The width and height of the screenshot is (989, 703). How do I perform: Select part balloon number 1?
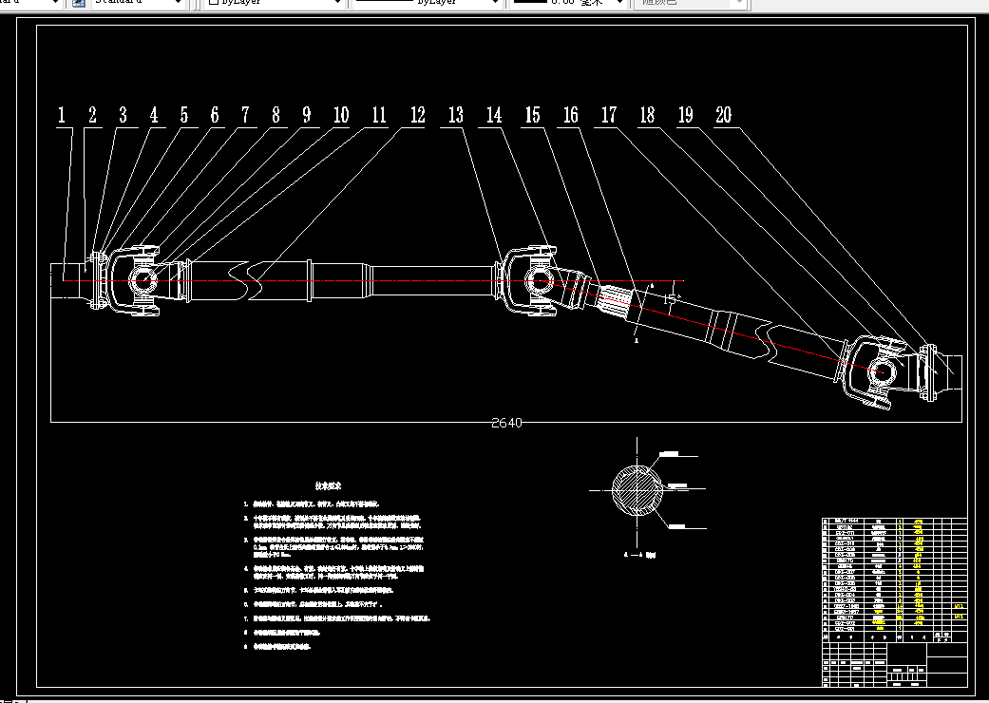click(x=61, y=115)
